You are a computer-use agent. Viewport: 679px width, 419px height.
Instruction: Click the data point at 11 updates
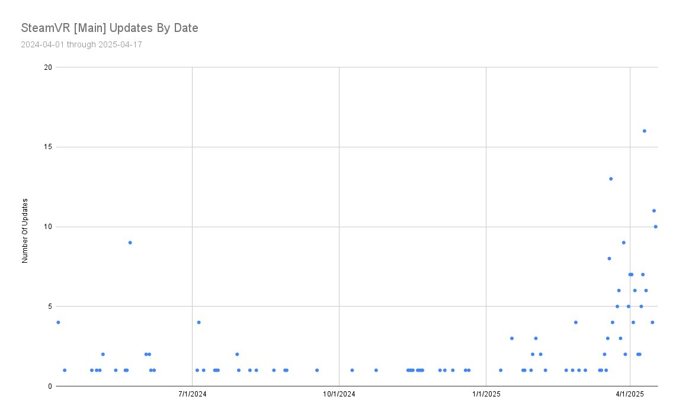[x=654, y=211]
